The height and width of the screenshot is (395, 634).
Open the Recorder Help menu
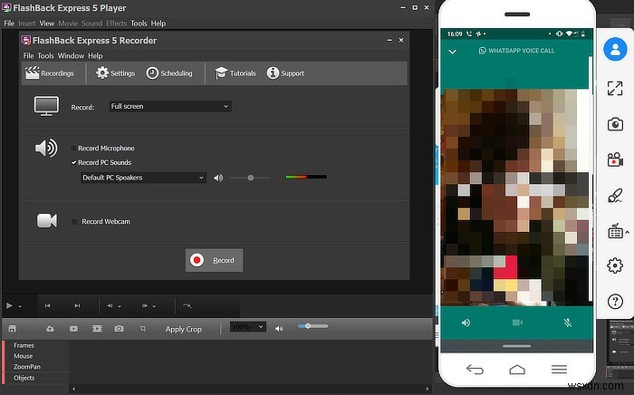click(x=95, y=56)
